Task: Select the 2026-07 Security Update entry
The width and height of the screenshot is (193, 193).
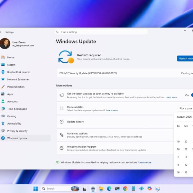Action: [x=125, y=73]
